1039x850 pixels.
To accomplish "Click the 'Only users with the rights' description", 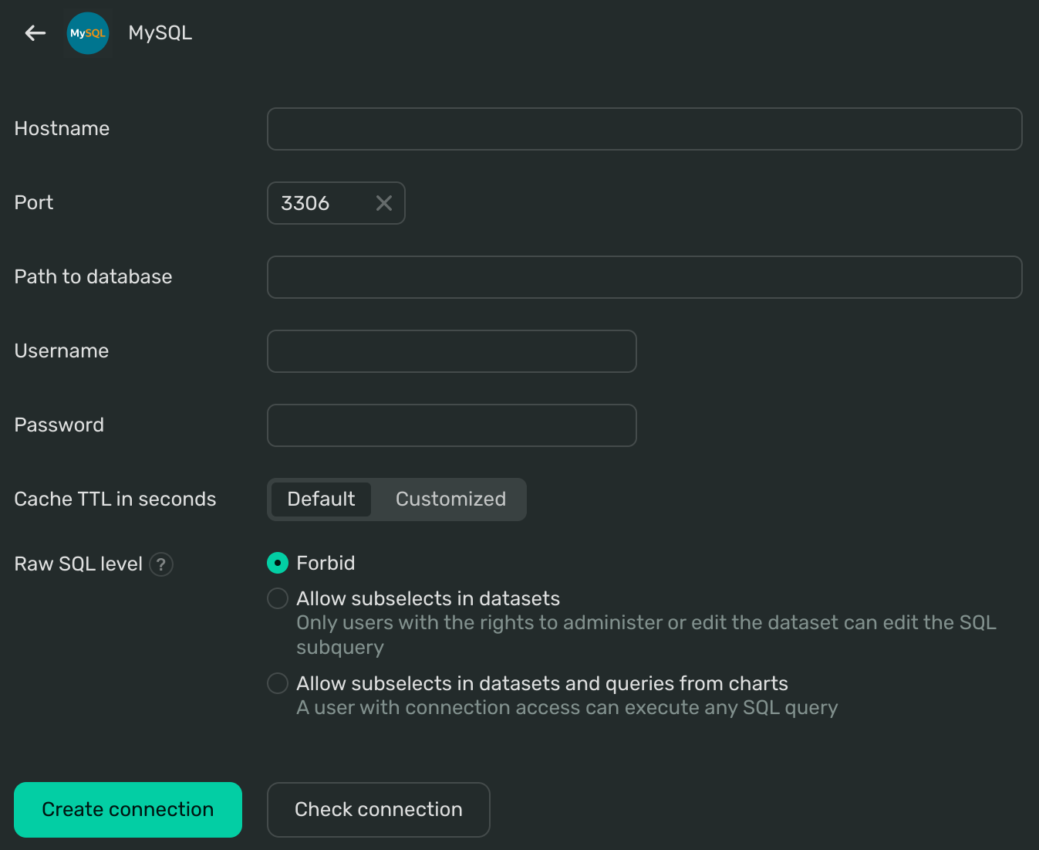I will (646, 635).
